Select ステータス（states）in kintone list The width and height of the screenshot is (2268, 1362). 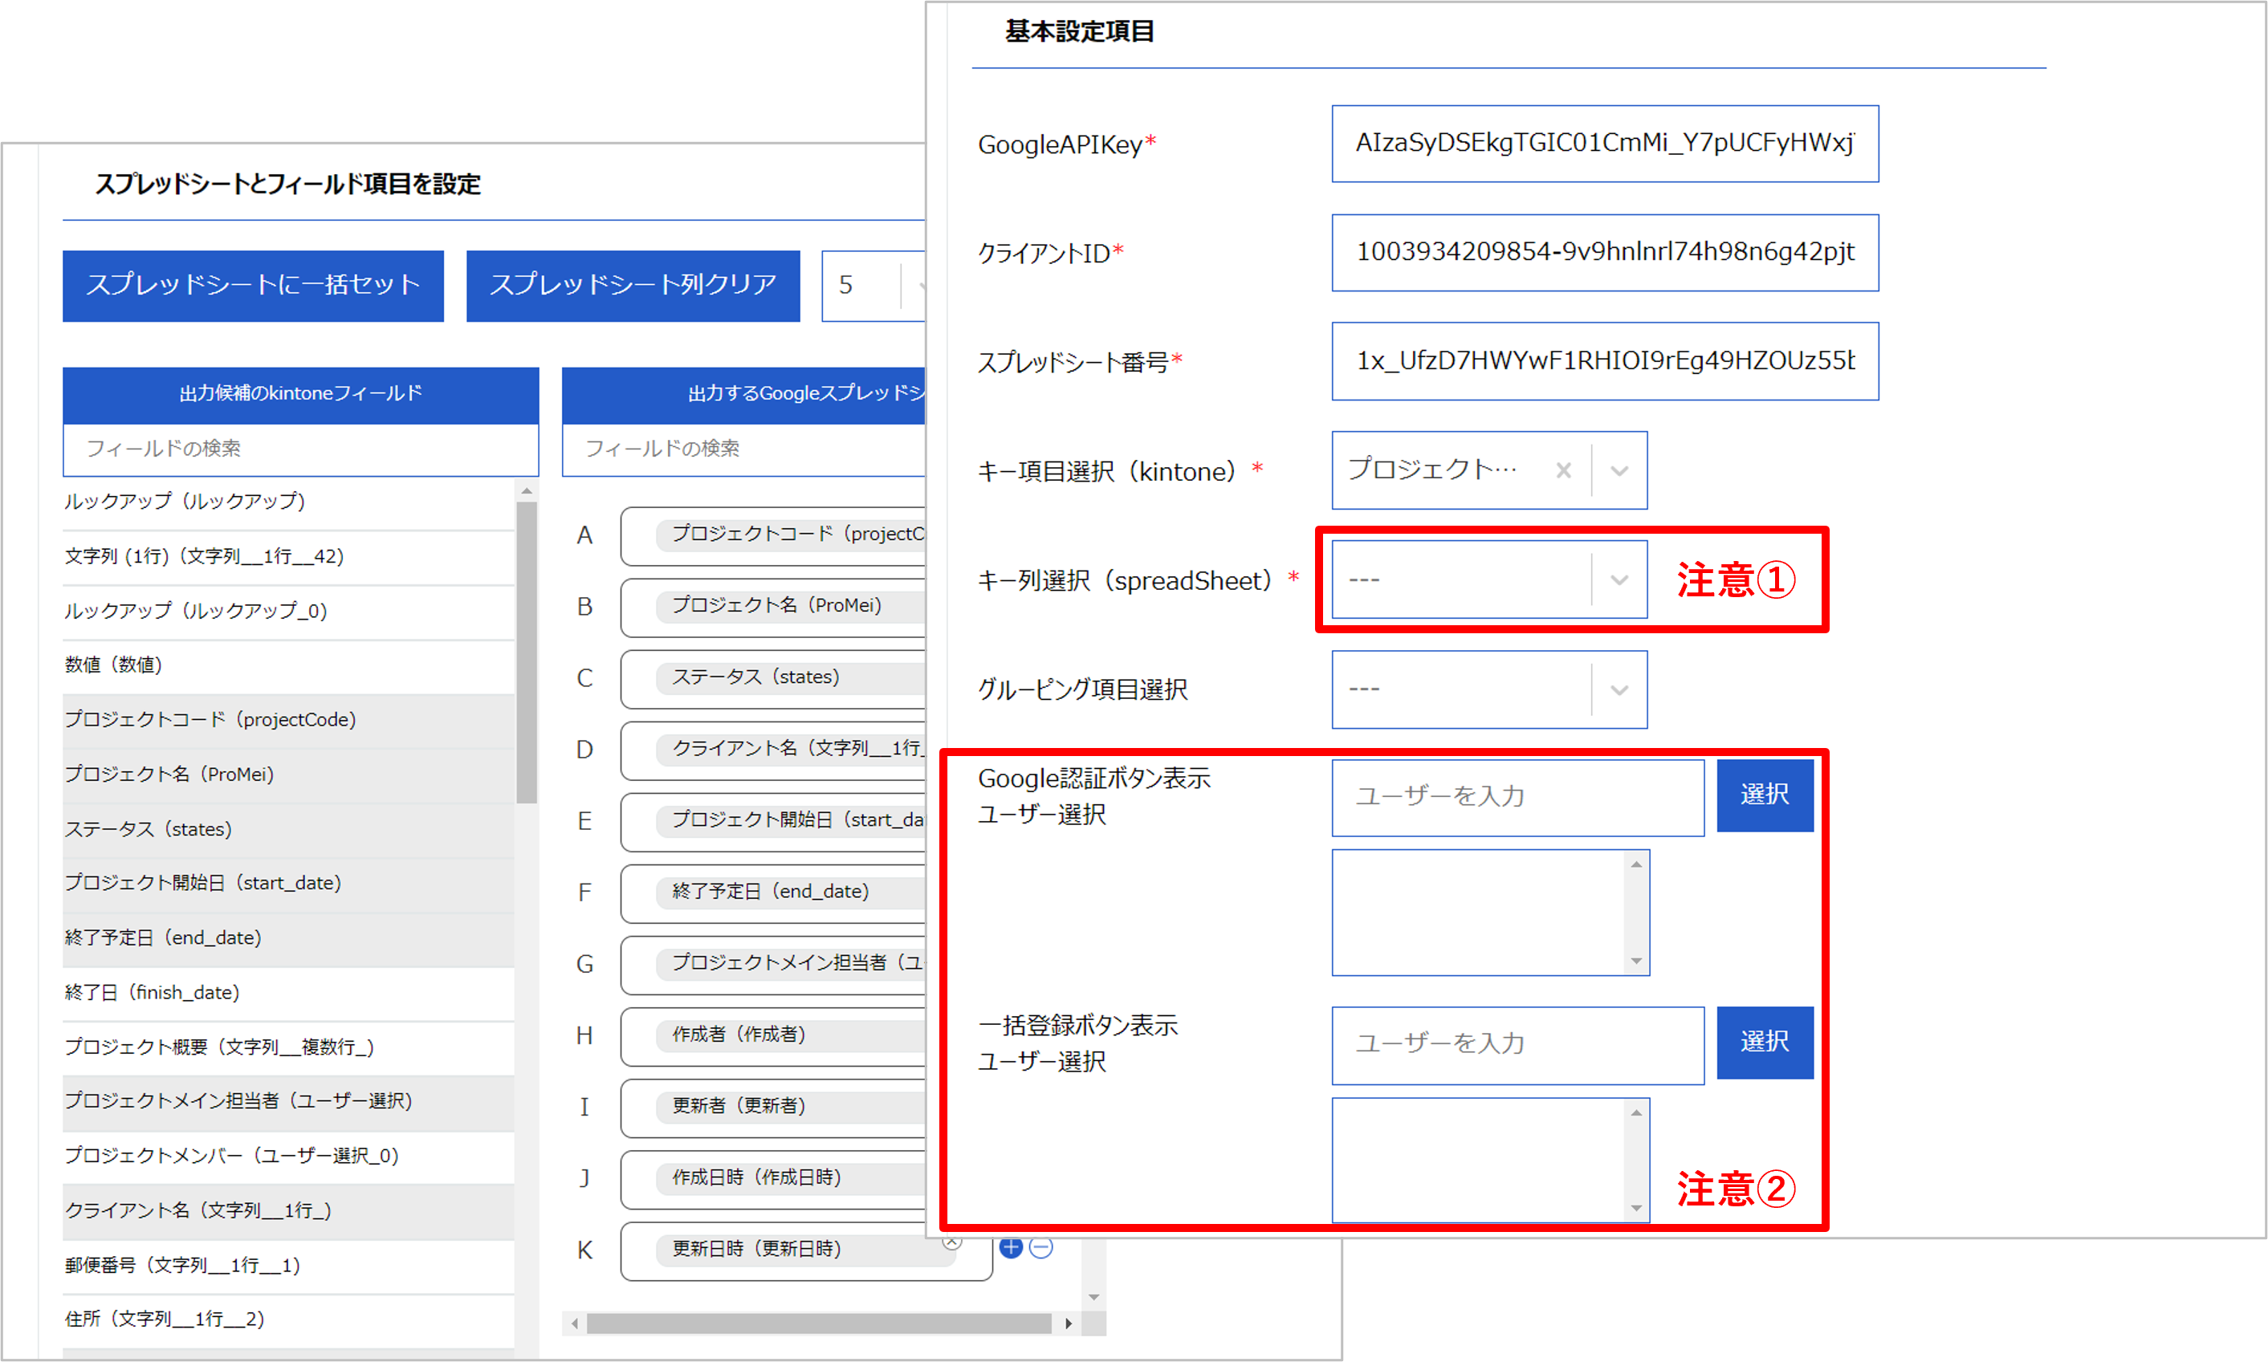[288, 829]
